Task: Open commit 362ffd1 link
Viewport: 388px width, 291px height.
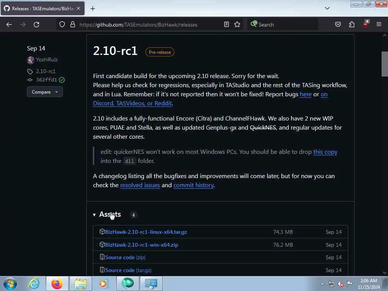Action: click(47, 80)
